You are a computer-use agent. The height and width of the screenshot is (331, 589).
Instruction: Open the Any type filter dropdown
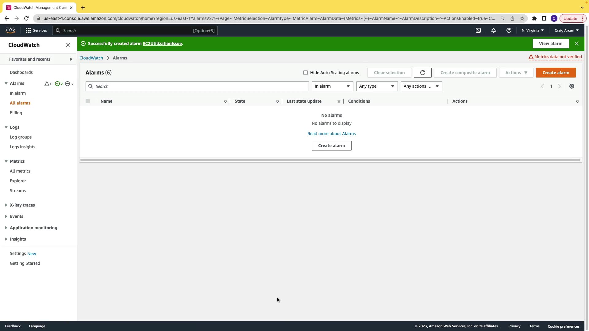[377, 86]
